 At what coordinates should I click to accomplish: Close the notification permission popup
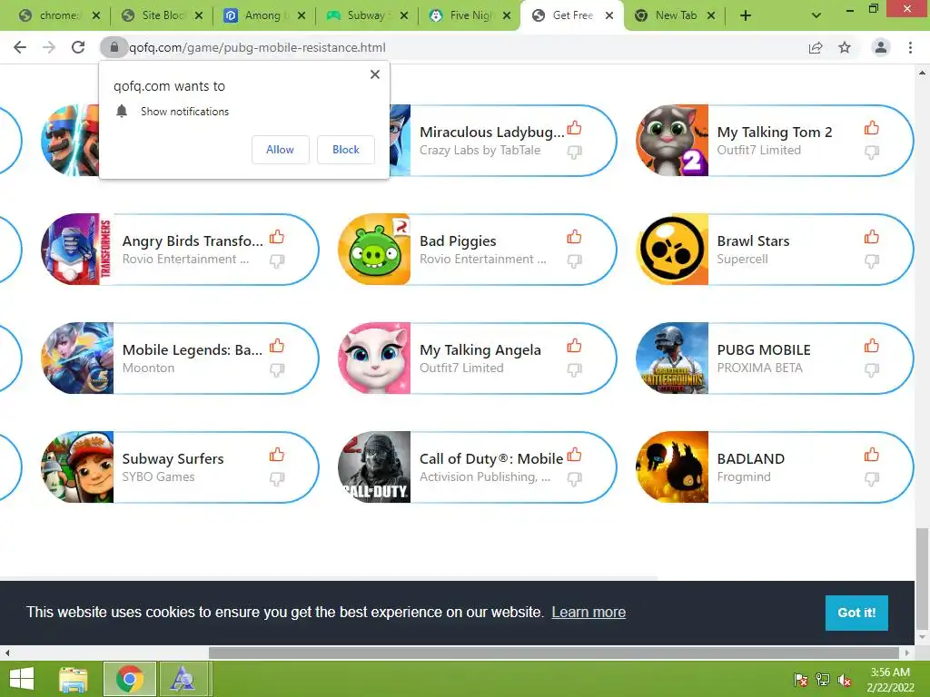[375, 74]
